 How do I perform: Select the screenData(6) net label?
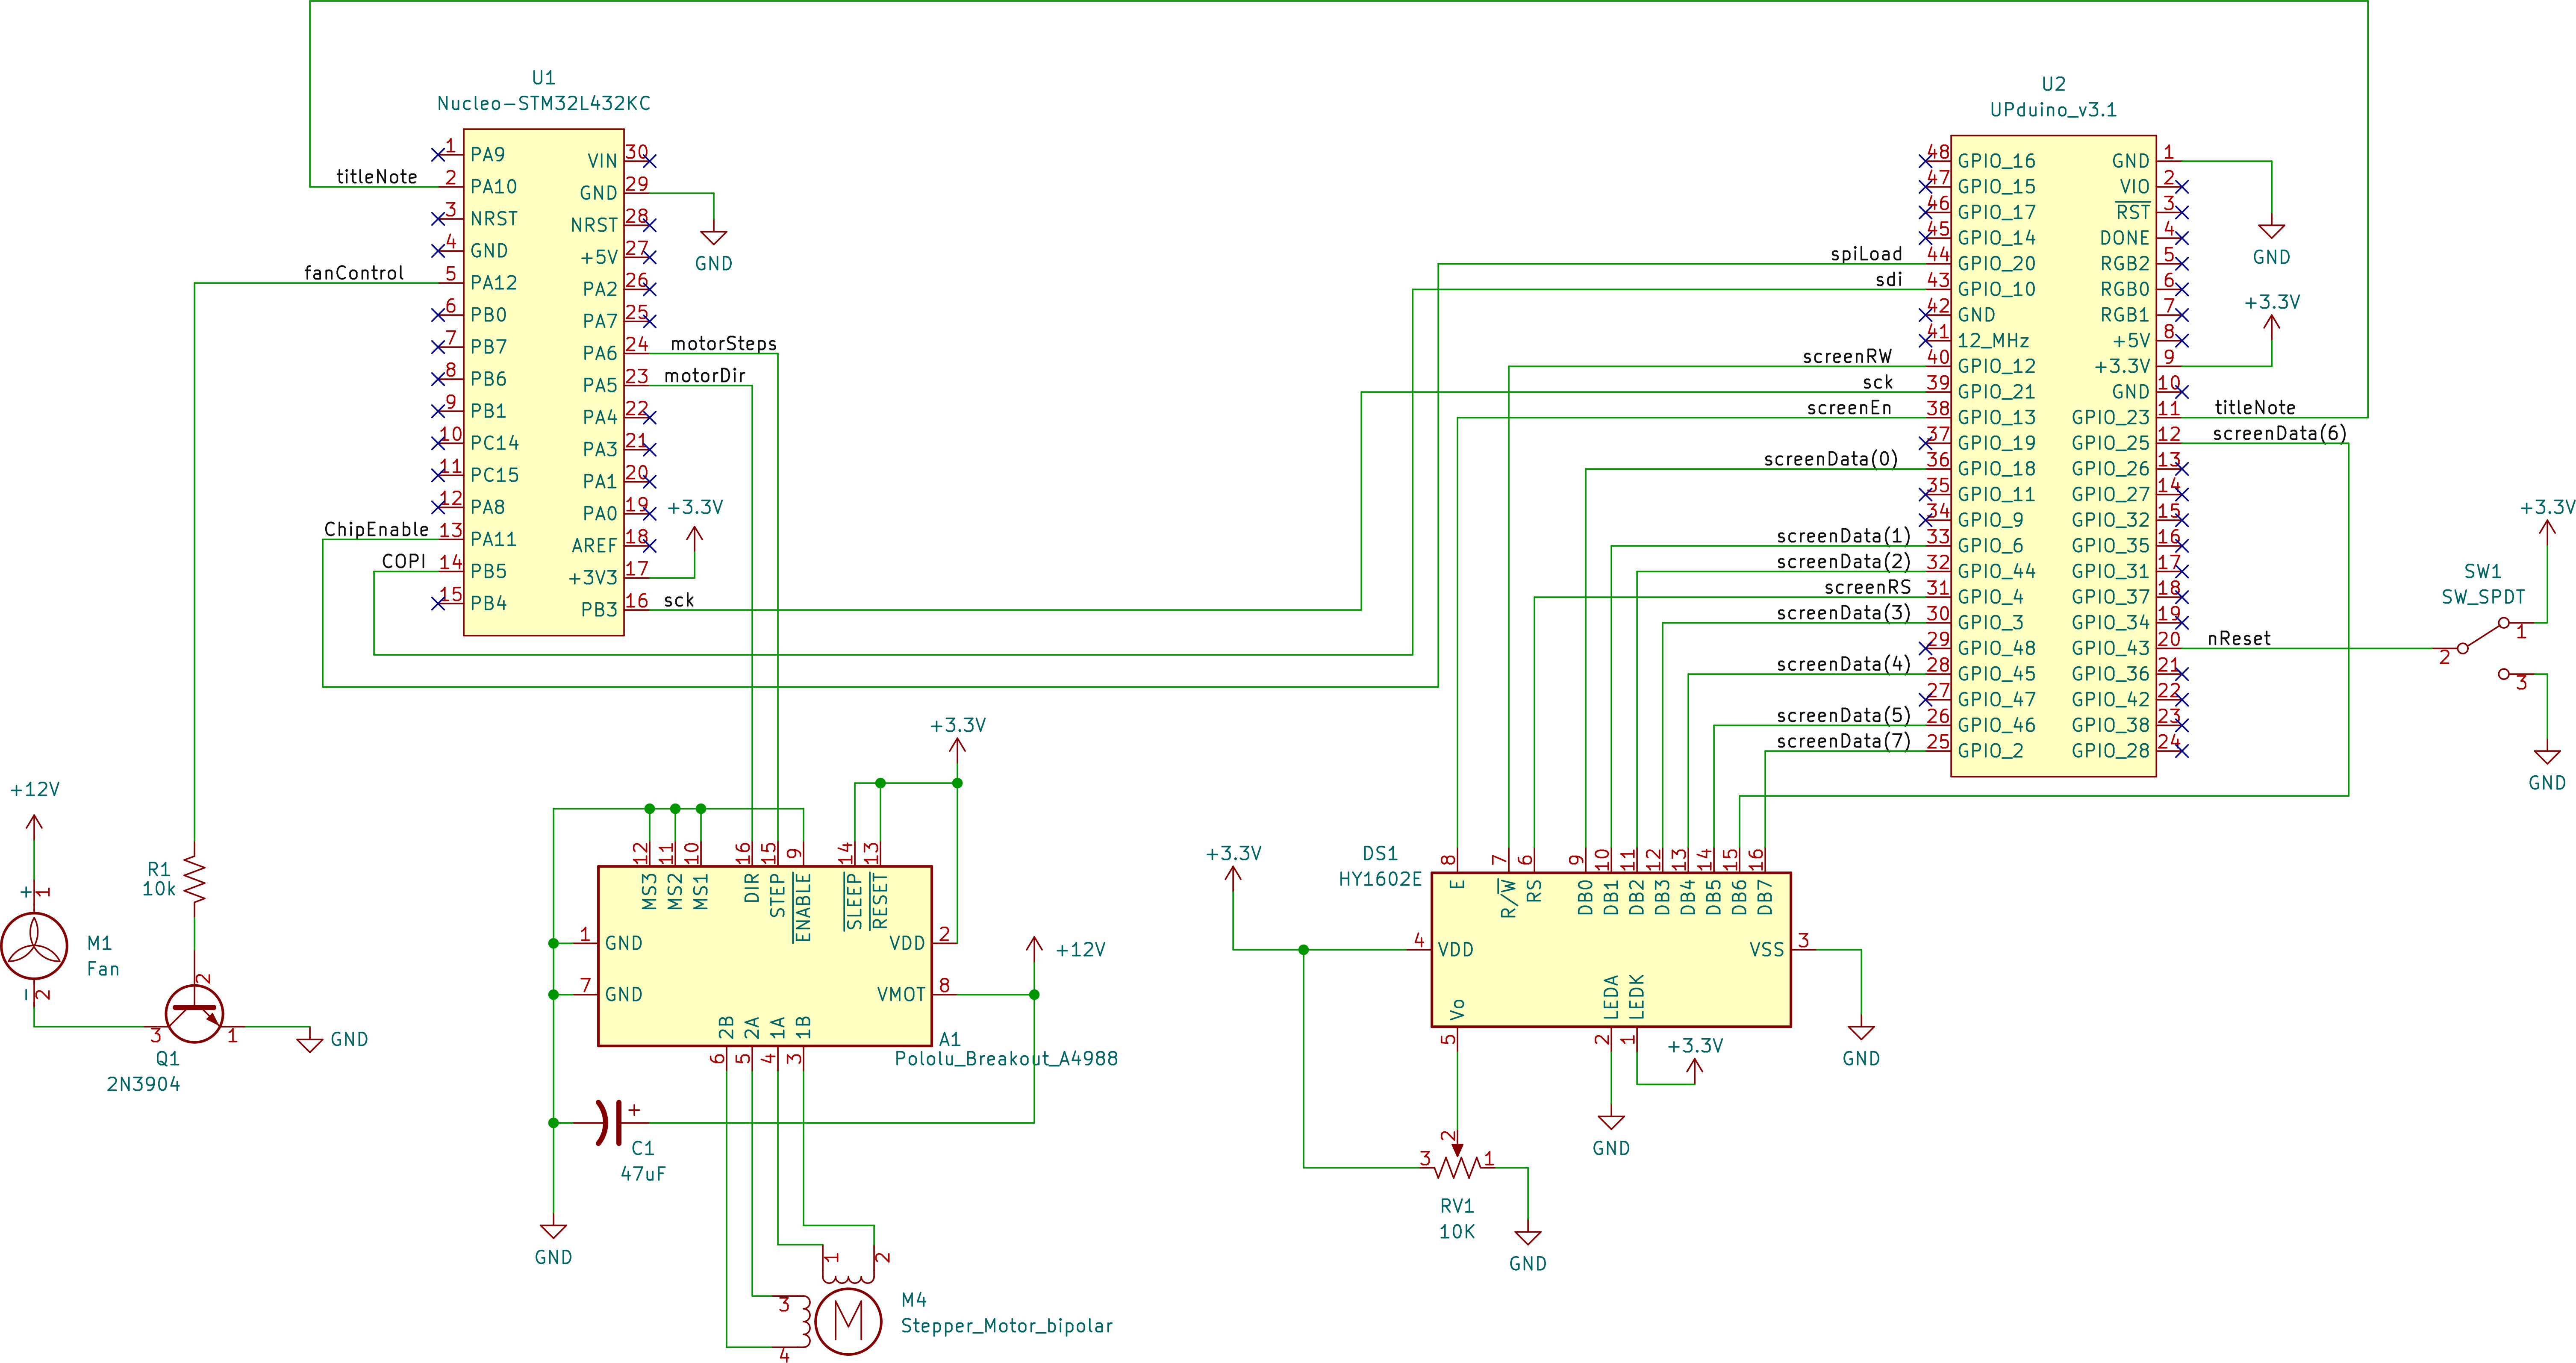2280,433
